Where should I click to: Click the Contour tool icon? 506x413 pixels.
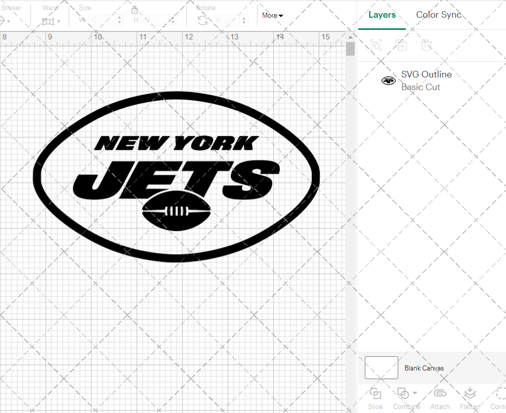tap(500, 393)
